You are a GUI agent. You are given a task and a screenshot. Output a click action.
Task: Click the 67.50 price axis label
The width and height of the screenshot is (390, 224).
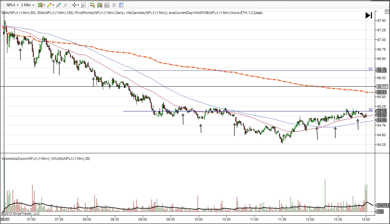point(381,20)
